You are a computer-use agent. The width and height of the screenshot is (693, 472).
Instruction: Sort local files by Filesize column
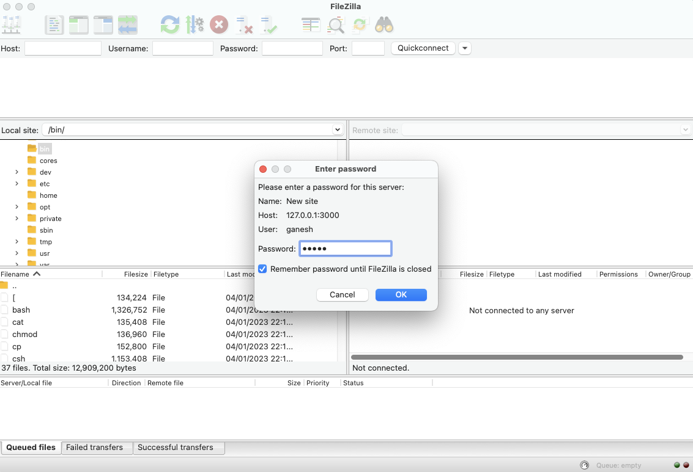[127, 274]
